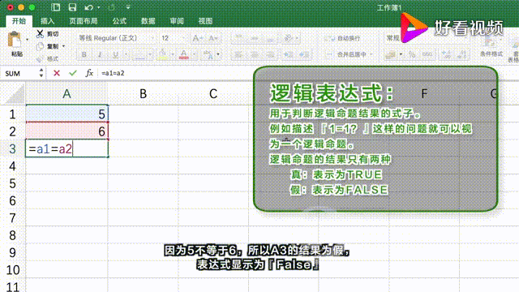Open the insert function fx button
Image resolution: width=519 pixels, height=292 pixels.
click(89, 73)
